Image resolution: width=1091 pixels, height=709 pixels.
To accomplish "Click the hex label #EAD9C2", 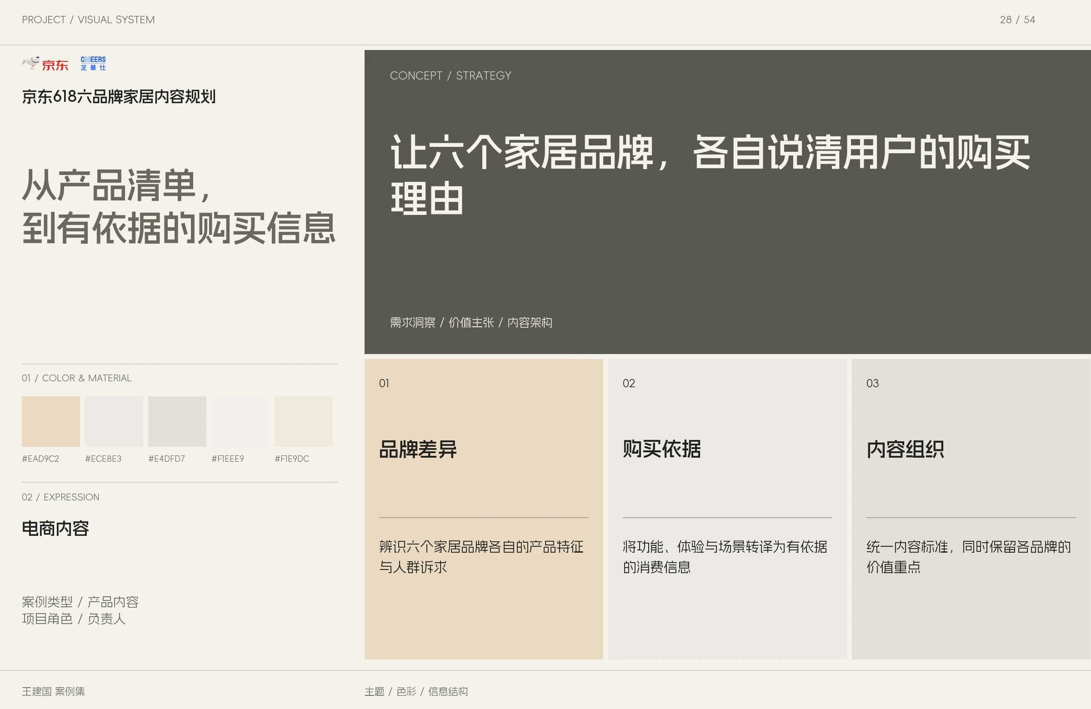I will click(x=41, y=459).
